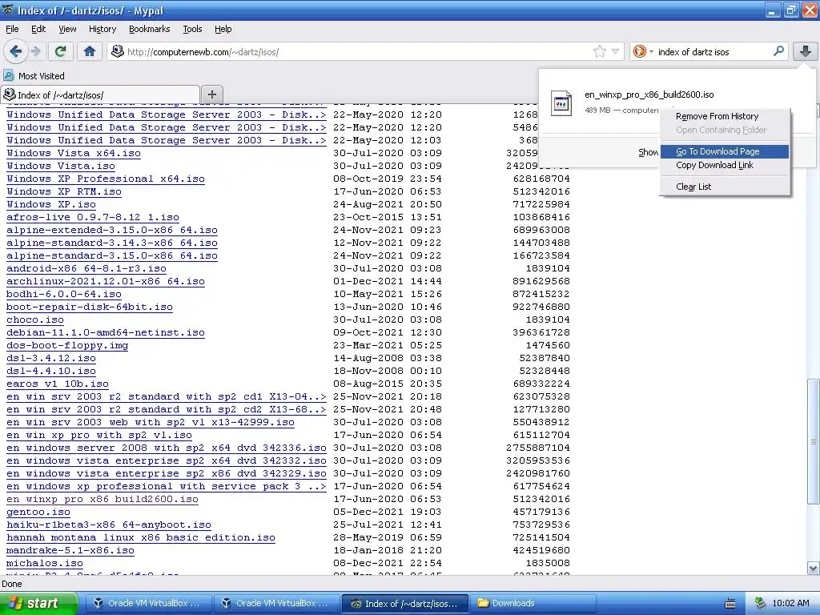
Task: Open the File menu
Action: pyautogui.click(x=12, y=29)
